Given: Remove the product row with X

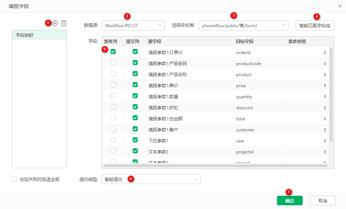Looking at the screenshot, I should pos(325,75).
